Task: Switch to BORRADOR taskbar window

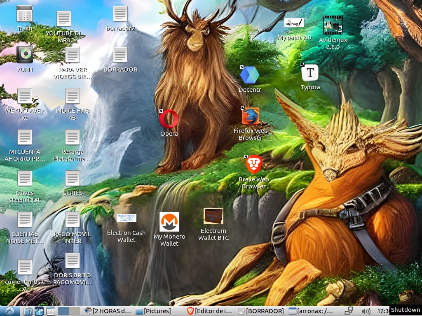Action: (x=261, y=311)
